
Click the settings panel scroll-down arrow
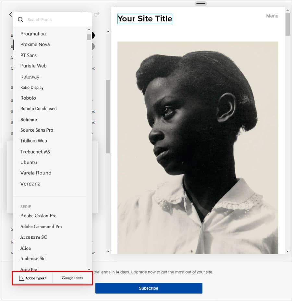click(108, 251)
